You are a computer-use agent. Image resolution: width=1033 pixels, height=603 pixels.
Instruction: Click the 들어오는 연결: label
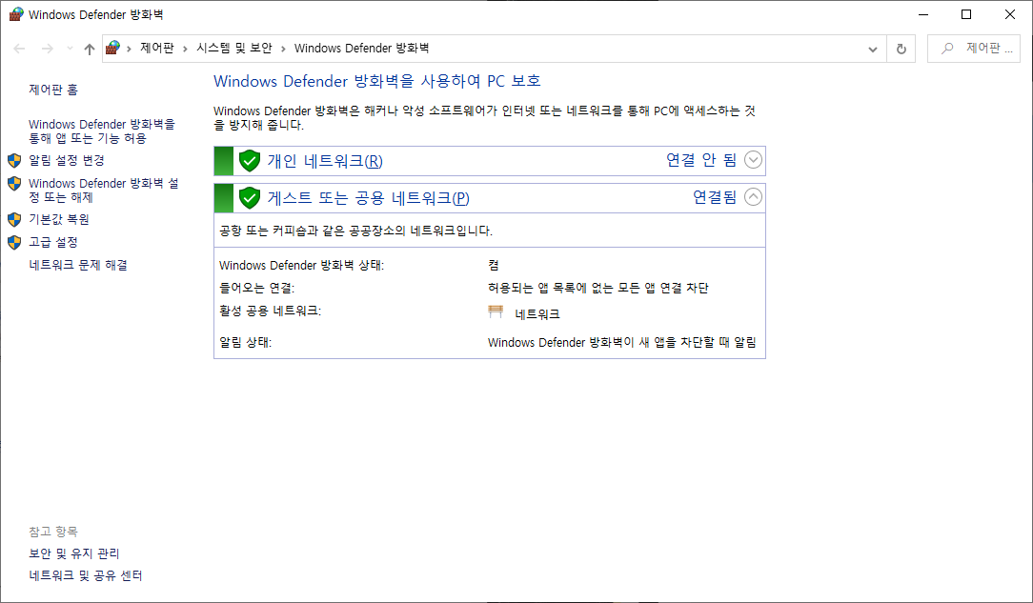pyautogui.click(x=257, y=288)
